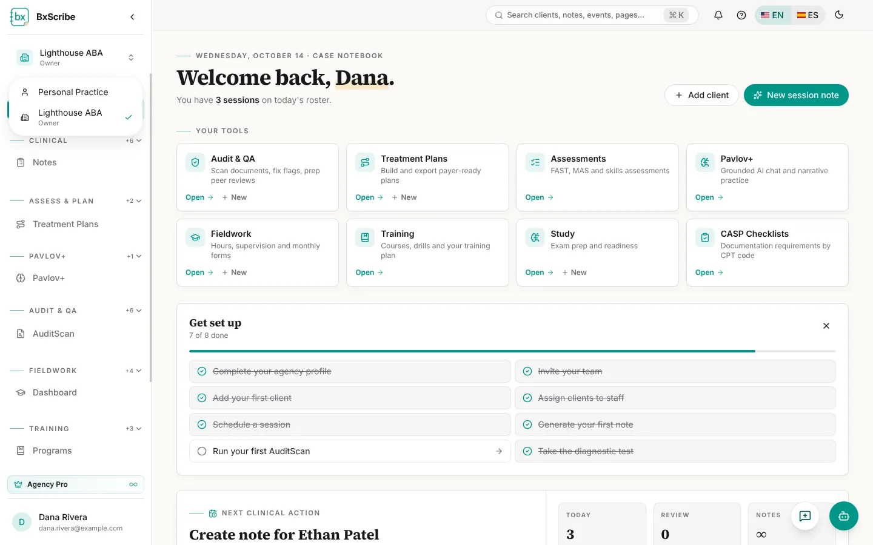
Task: Open the Lighthouse ABA workspace switcher
Action: pos(76,58)
